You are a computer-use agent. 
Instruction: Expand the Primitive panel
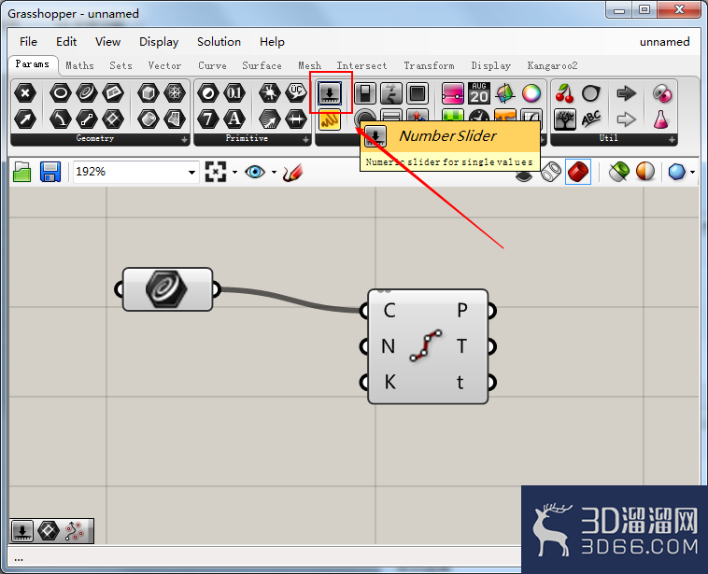click(x=305, y=140)
